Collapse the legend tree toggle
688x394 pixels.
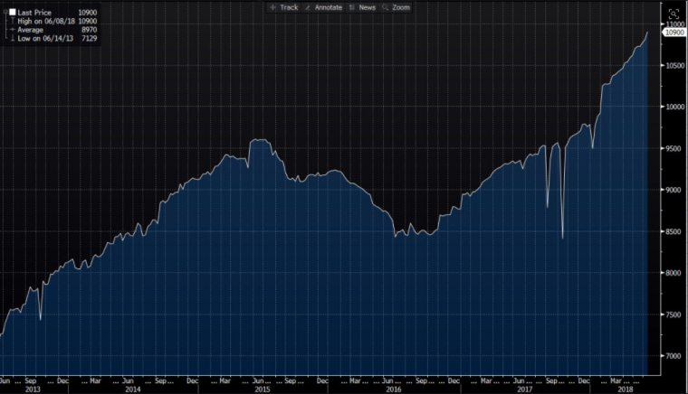[x=5, y=13]
